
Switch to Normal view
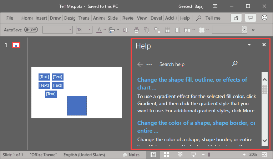point(153,154)
